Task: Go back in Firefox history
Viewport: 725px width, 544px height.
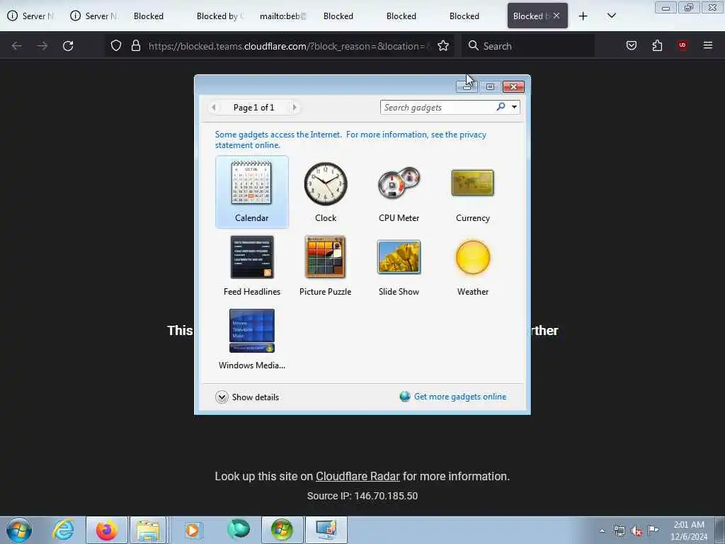Action: pos(17,46)
